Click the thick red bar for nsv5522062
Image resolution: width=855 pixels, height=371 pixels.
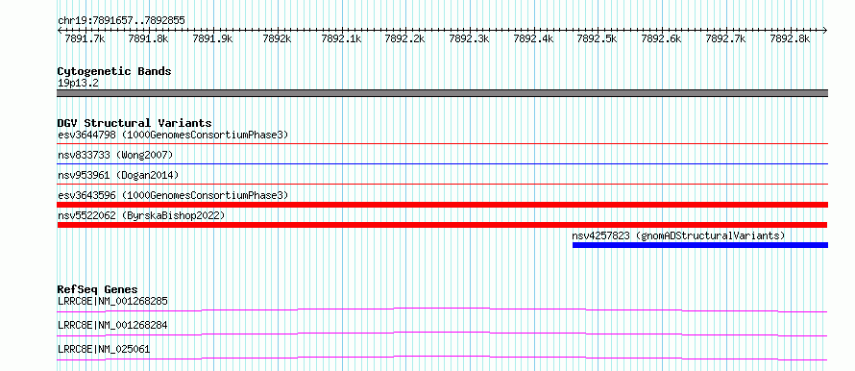(x=442, y=225)
